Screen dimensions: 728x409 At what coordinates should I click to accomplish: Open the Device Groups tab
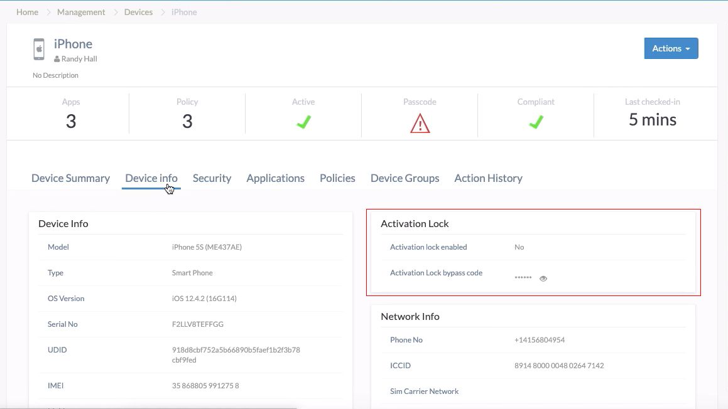[405, 178]
